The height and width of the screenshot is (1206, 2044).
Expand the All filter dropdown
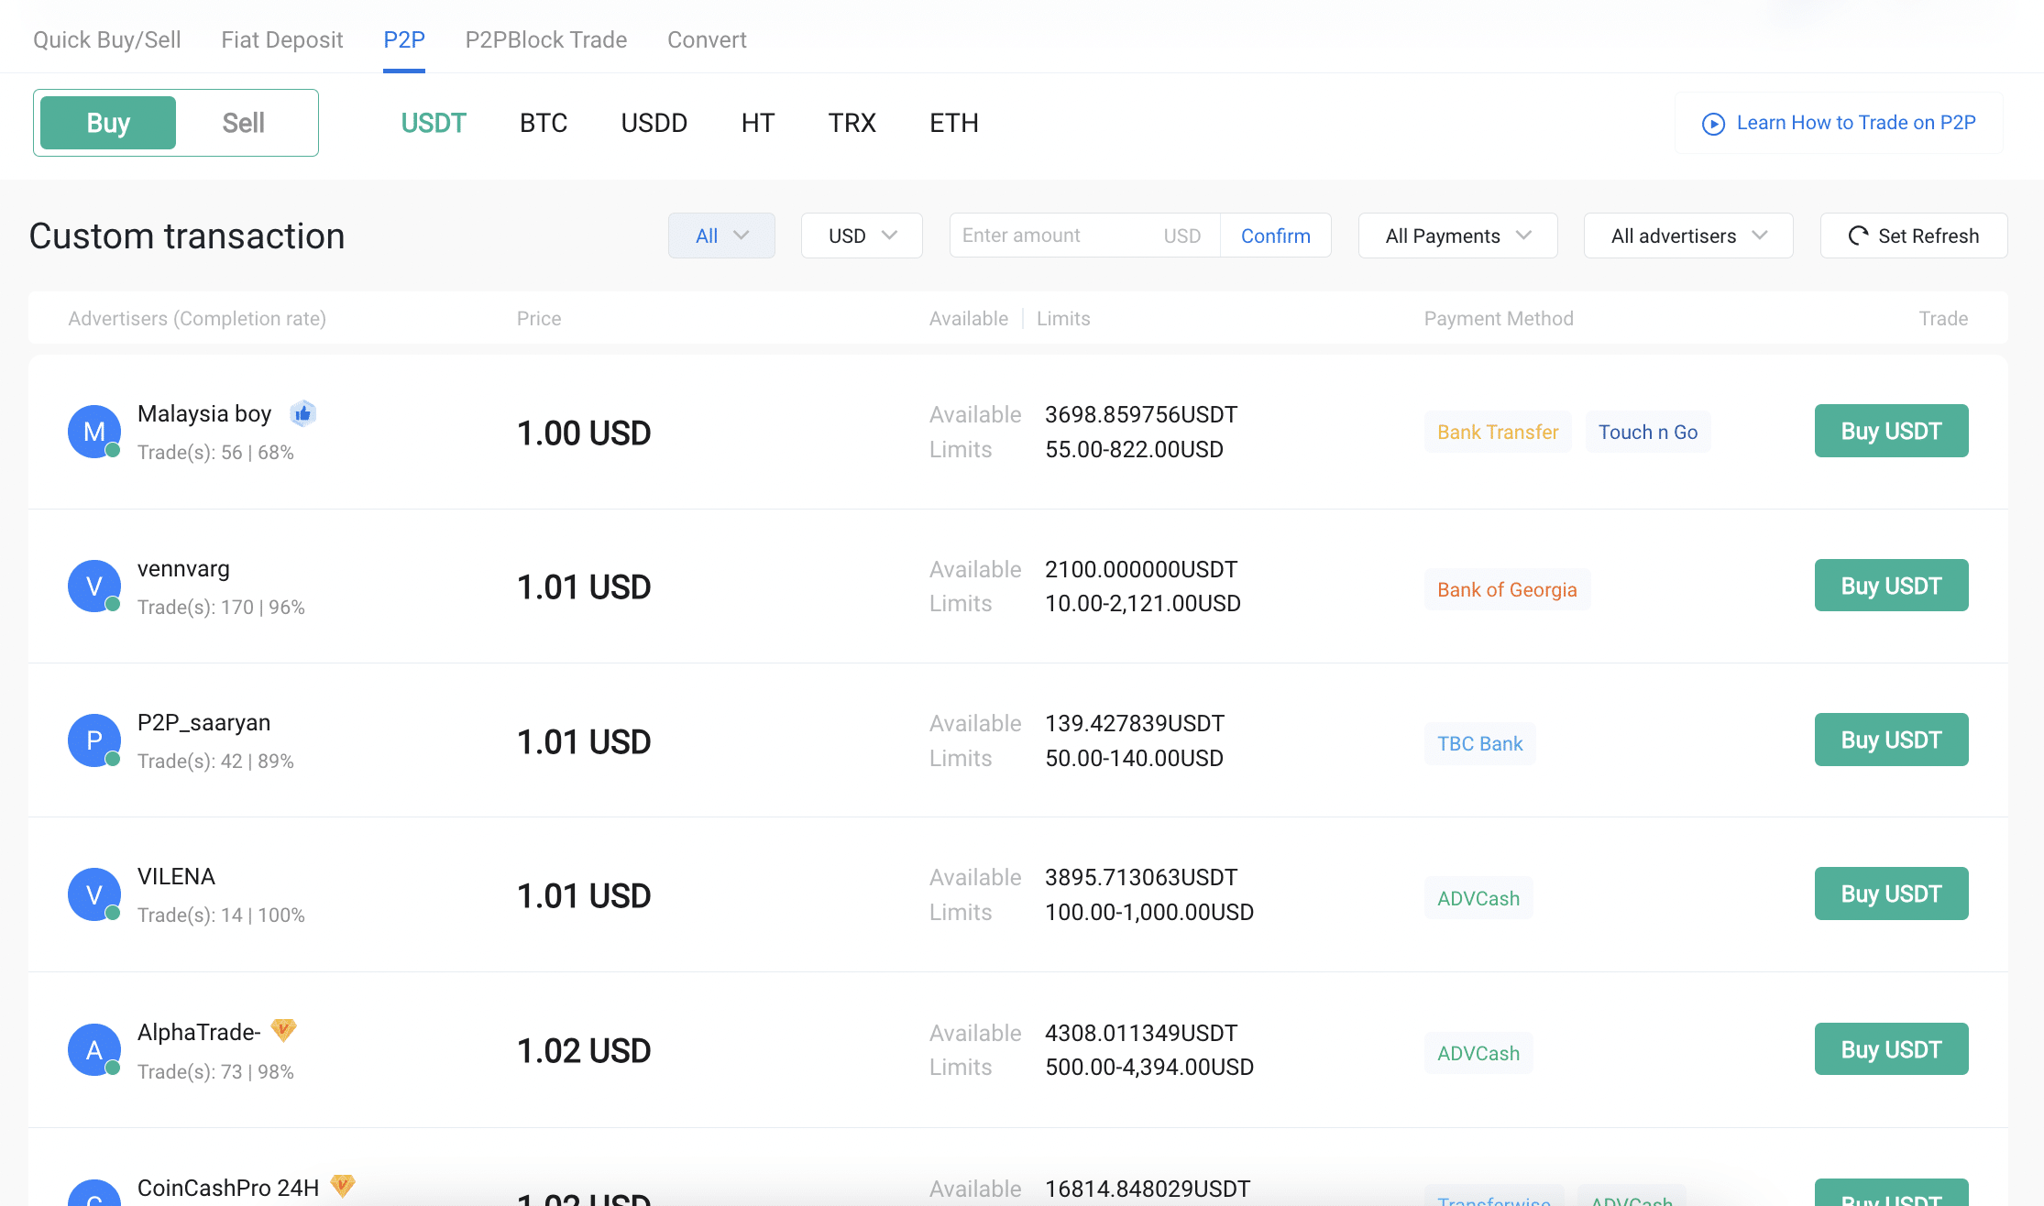click(x=721, y=236)
